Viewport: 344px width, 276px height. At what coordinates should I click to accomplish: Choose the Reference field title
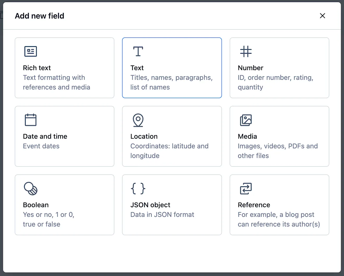click(x=254, y=205)
